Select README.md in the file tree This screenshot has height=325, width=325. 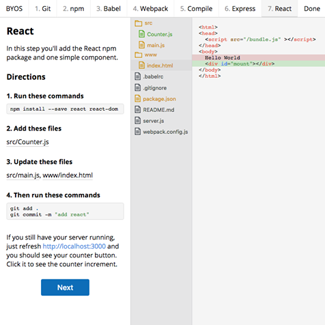click(x=158, y=110)
